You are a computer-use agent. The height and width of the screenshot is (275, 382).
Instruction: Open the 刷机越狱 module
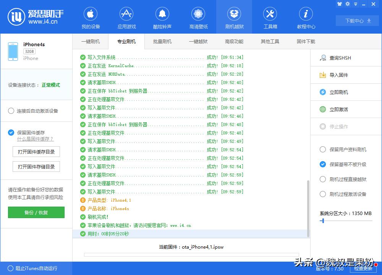234,17
